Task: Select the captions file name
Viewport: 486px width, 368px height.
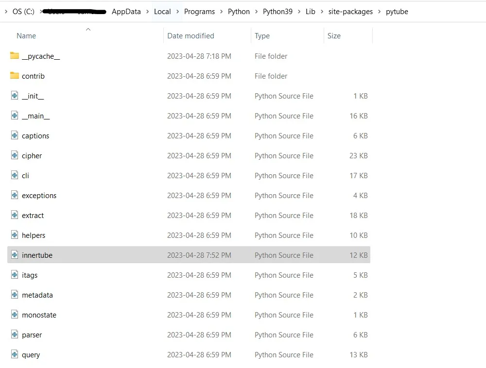Action: (35, 136)
